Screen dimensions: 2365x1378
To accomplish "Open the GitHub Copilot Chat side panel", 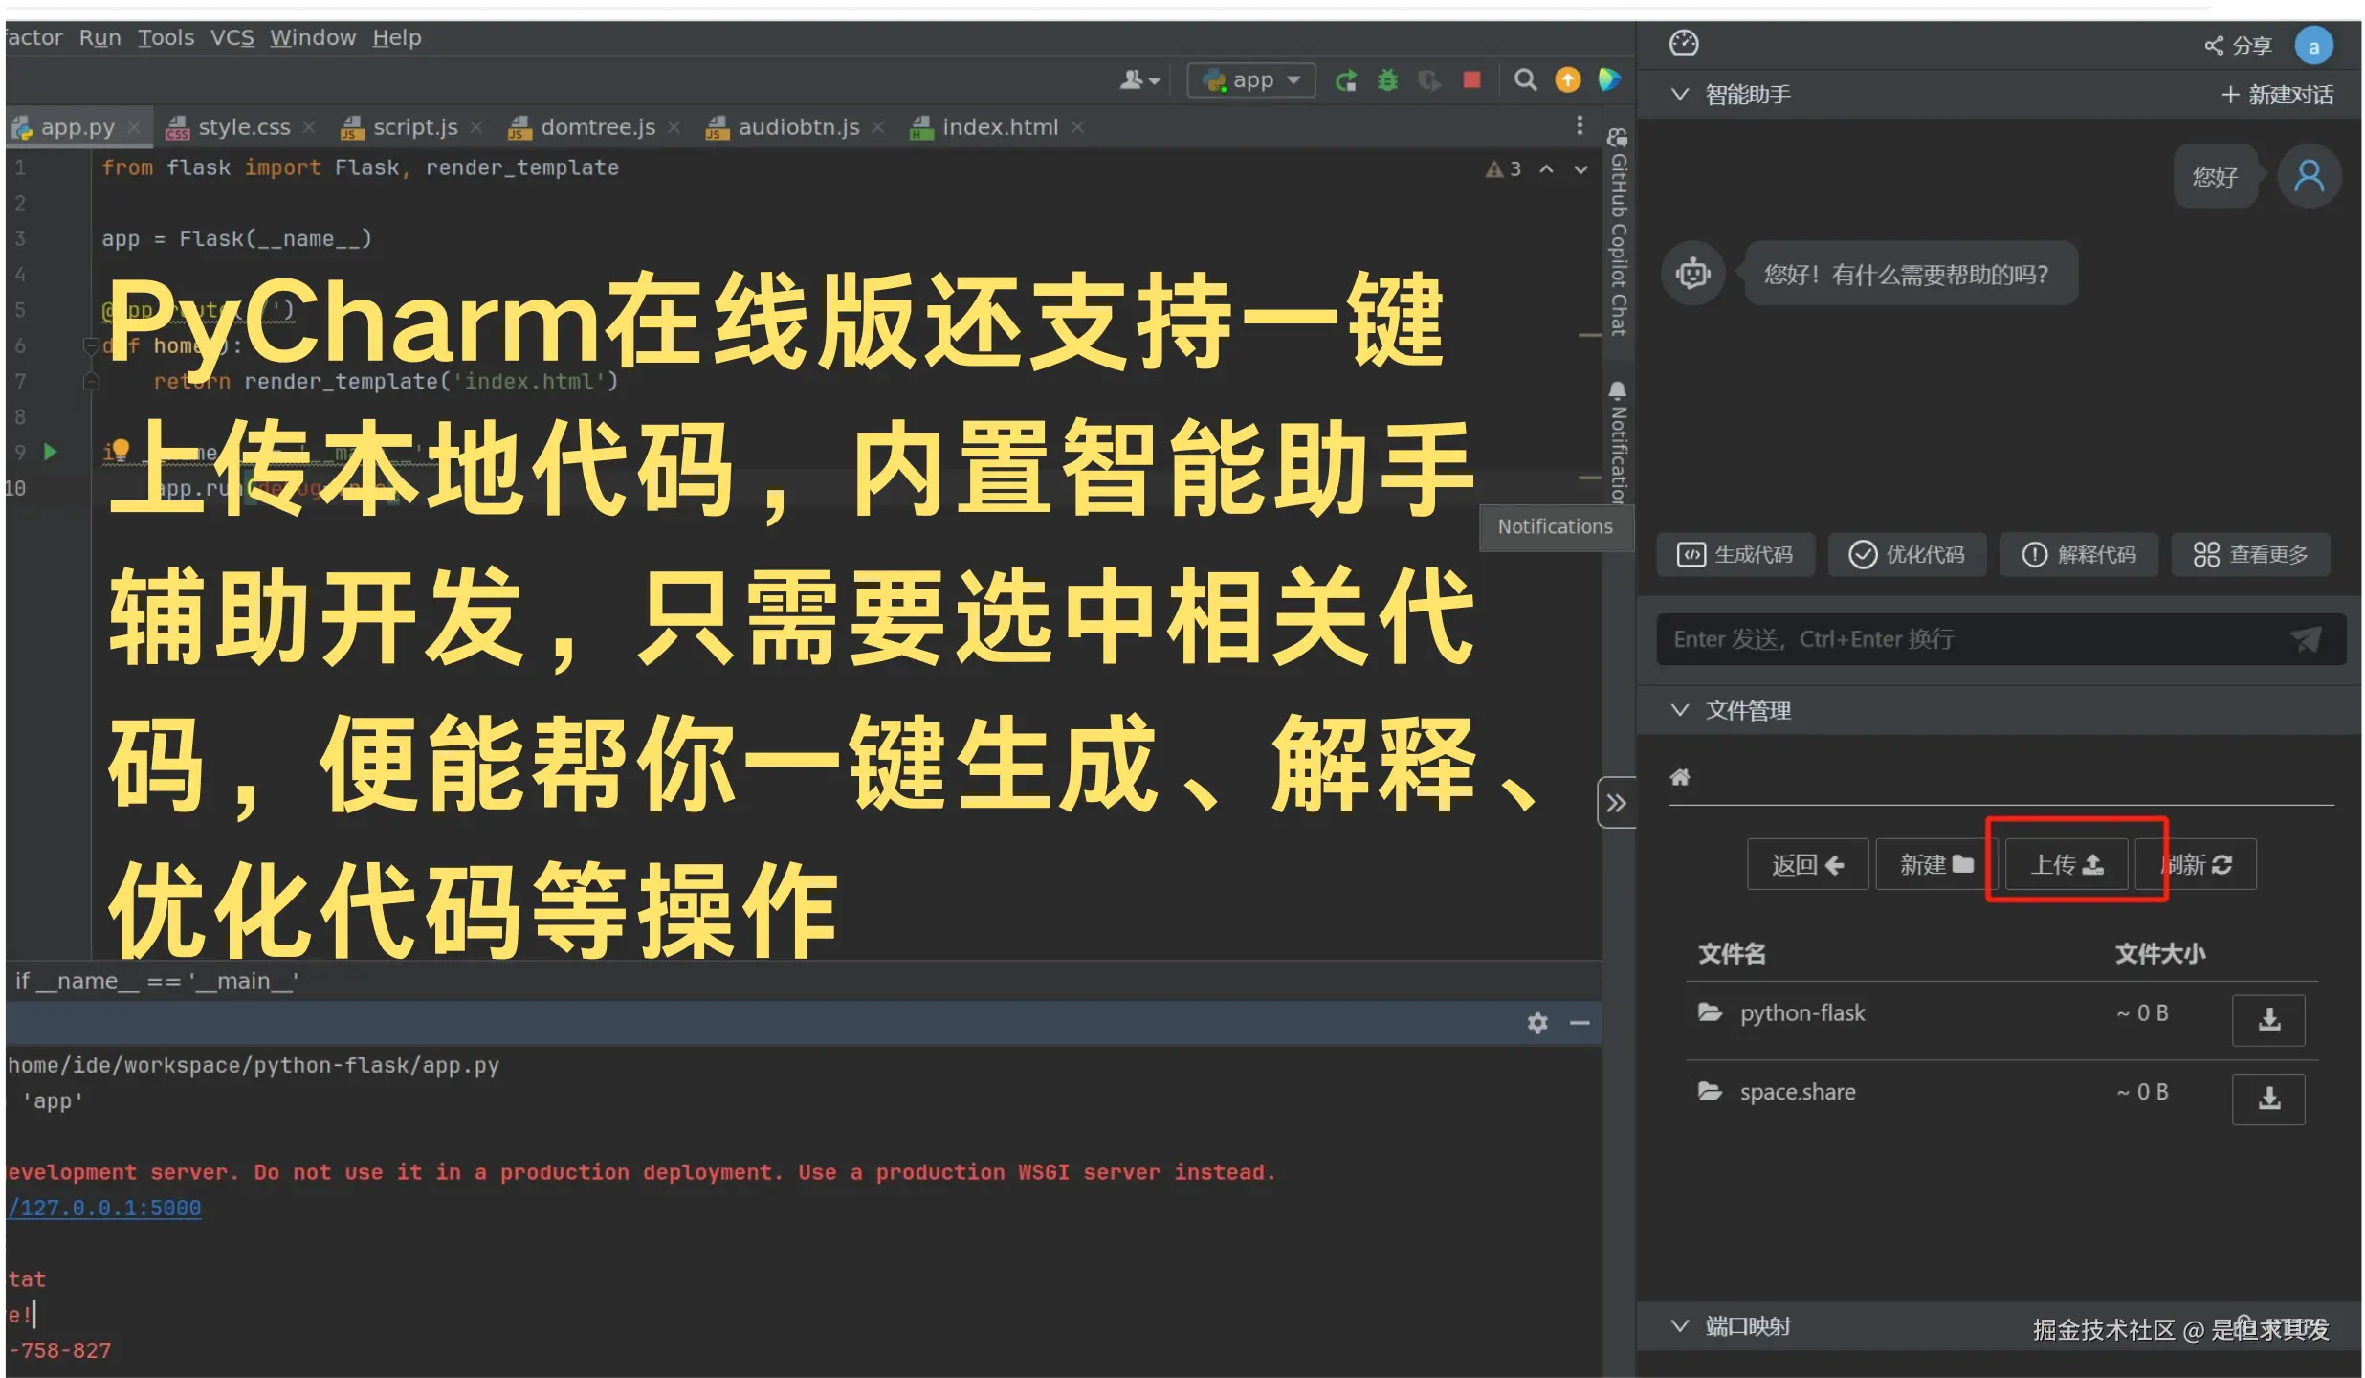I will coord(1618,233).
